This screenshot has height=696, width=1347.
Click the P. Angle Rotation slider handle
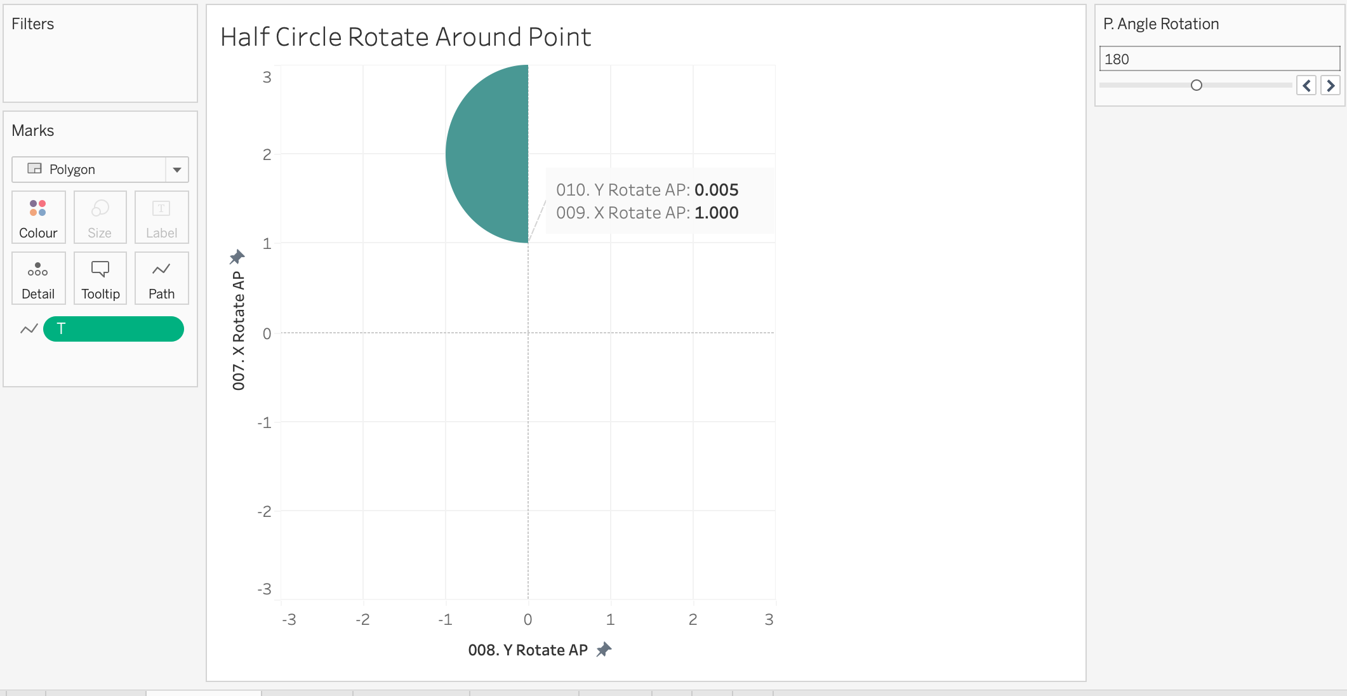(1197, 85)
